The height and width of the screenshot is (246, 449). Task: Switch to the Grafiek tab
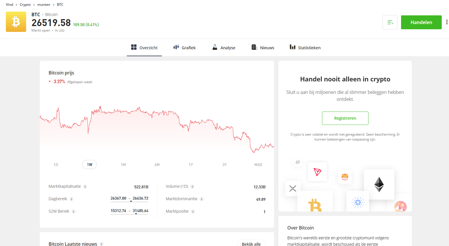point(185,48)
